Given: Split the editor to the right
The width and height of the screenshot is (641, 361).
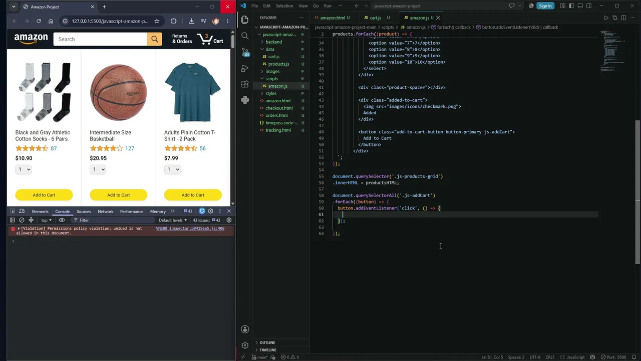Looking at the screenshot, I should [x=623, y=18].
